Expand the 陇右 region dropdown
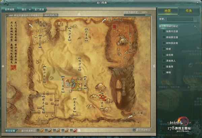 click(x=30, y=10)
